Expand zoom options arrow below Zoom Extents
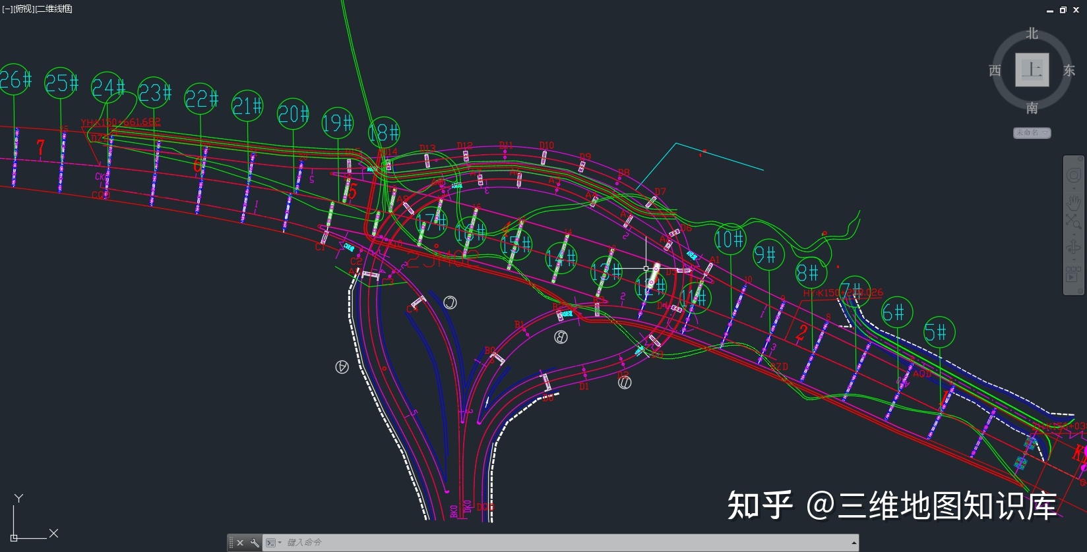 [x=1073, y=233]
